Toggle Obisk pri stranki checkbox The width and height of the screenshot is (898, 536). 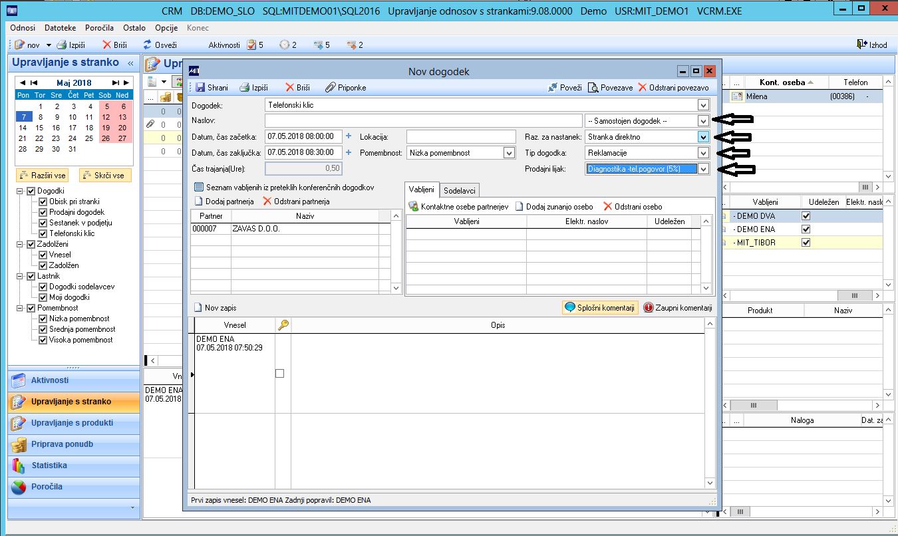(x=44, y=201)
